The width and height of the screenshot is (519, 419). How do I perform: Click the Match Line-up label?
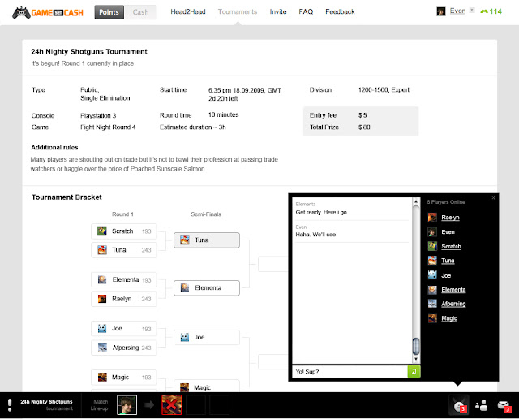coord(99,404)
